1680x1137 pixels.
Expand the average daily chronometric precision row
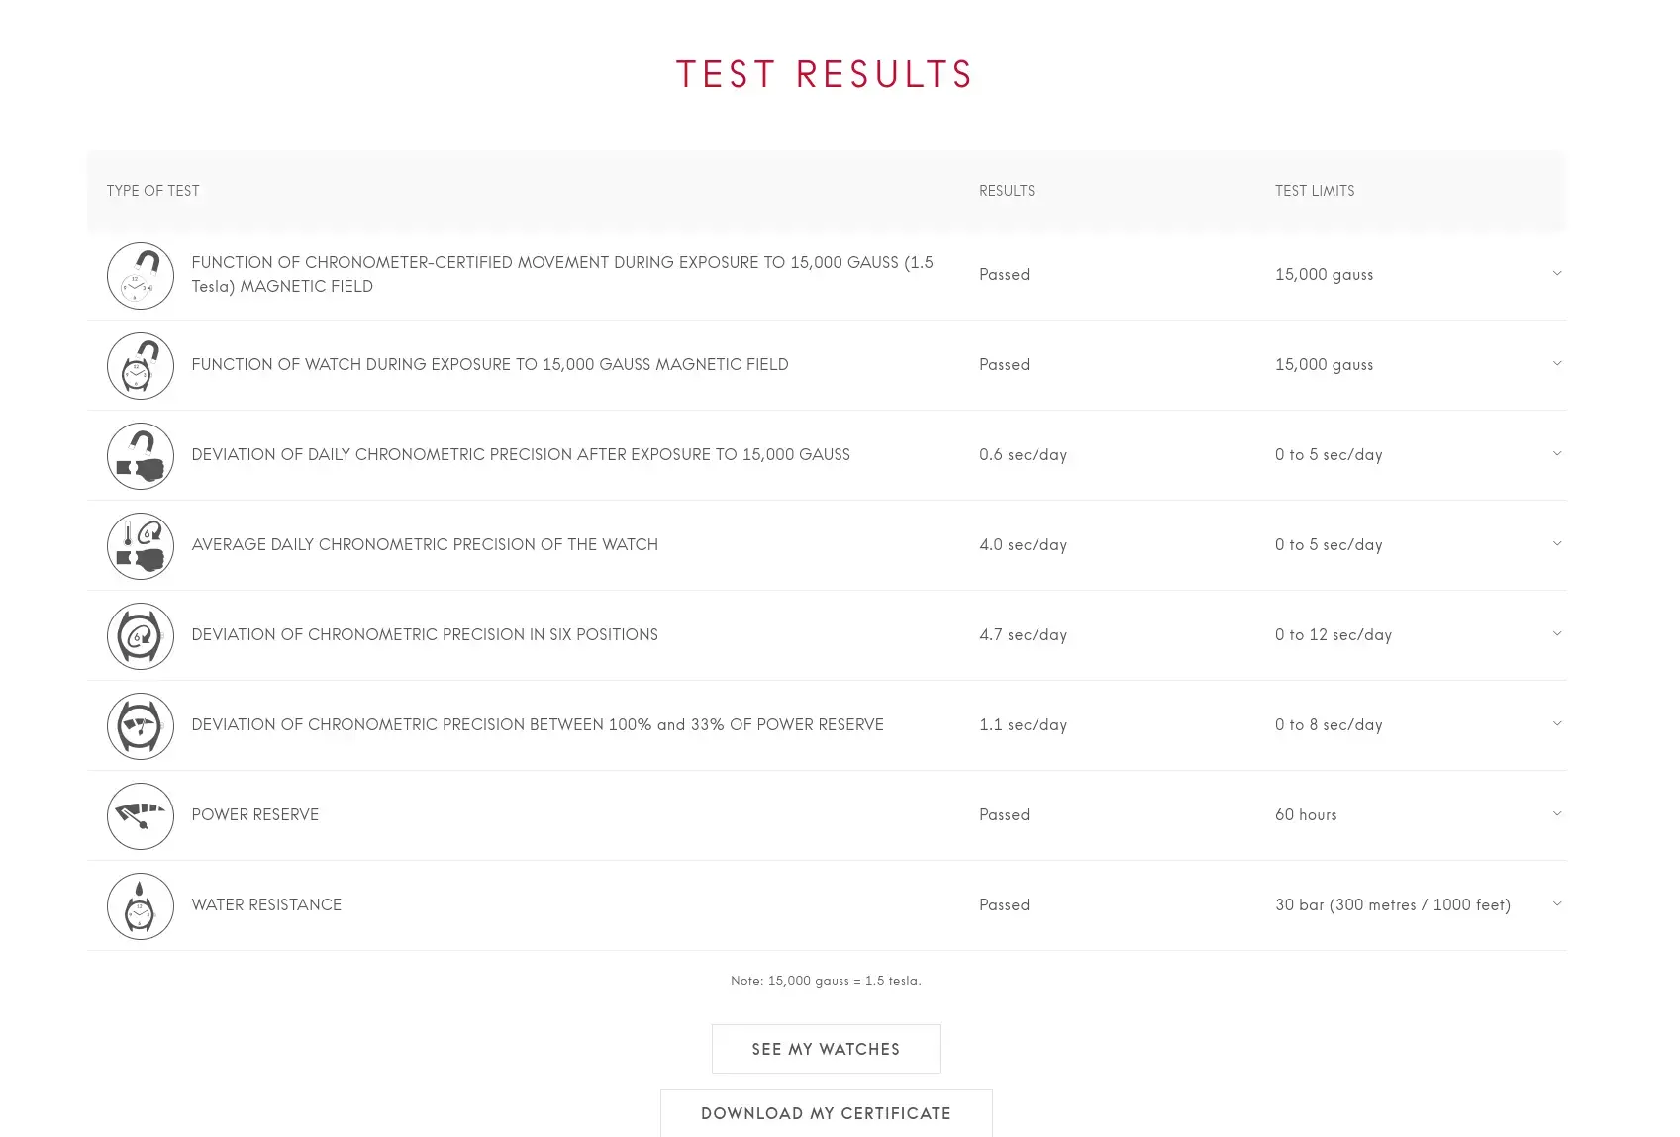click(1557, 544)
